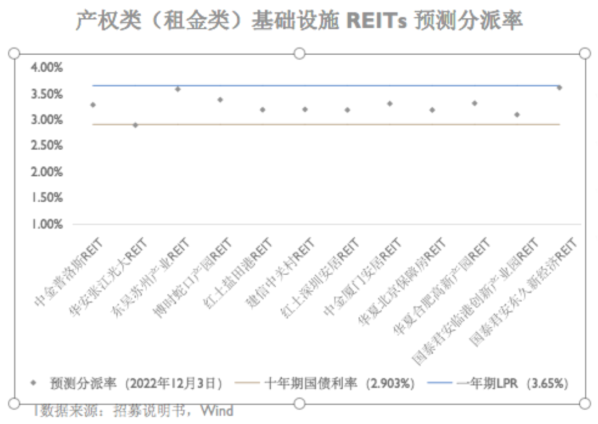Click the data point for 中金普洛斯REIT
This screenshot has height=424, width=598.
(x=93, y=104)
